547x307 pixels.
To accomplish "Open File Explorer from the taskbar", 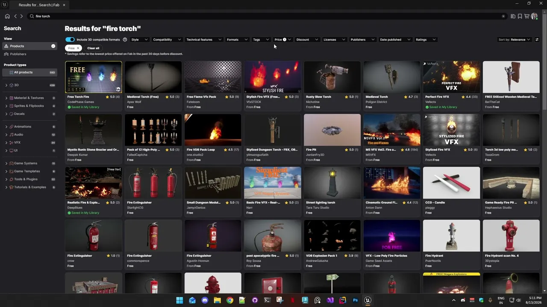I will [x=217, y=300].
